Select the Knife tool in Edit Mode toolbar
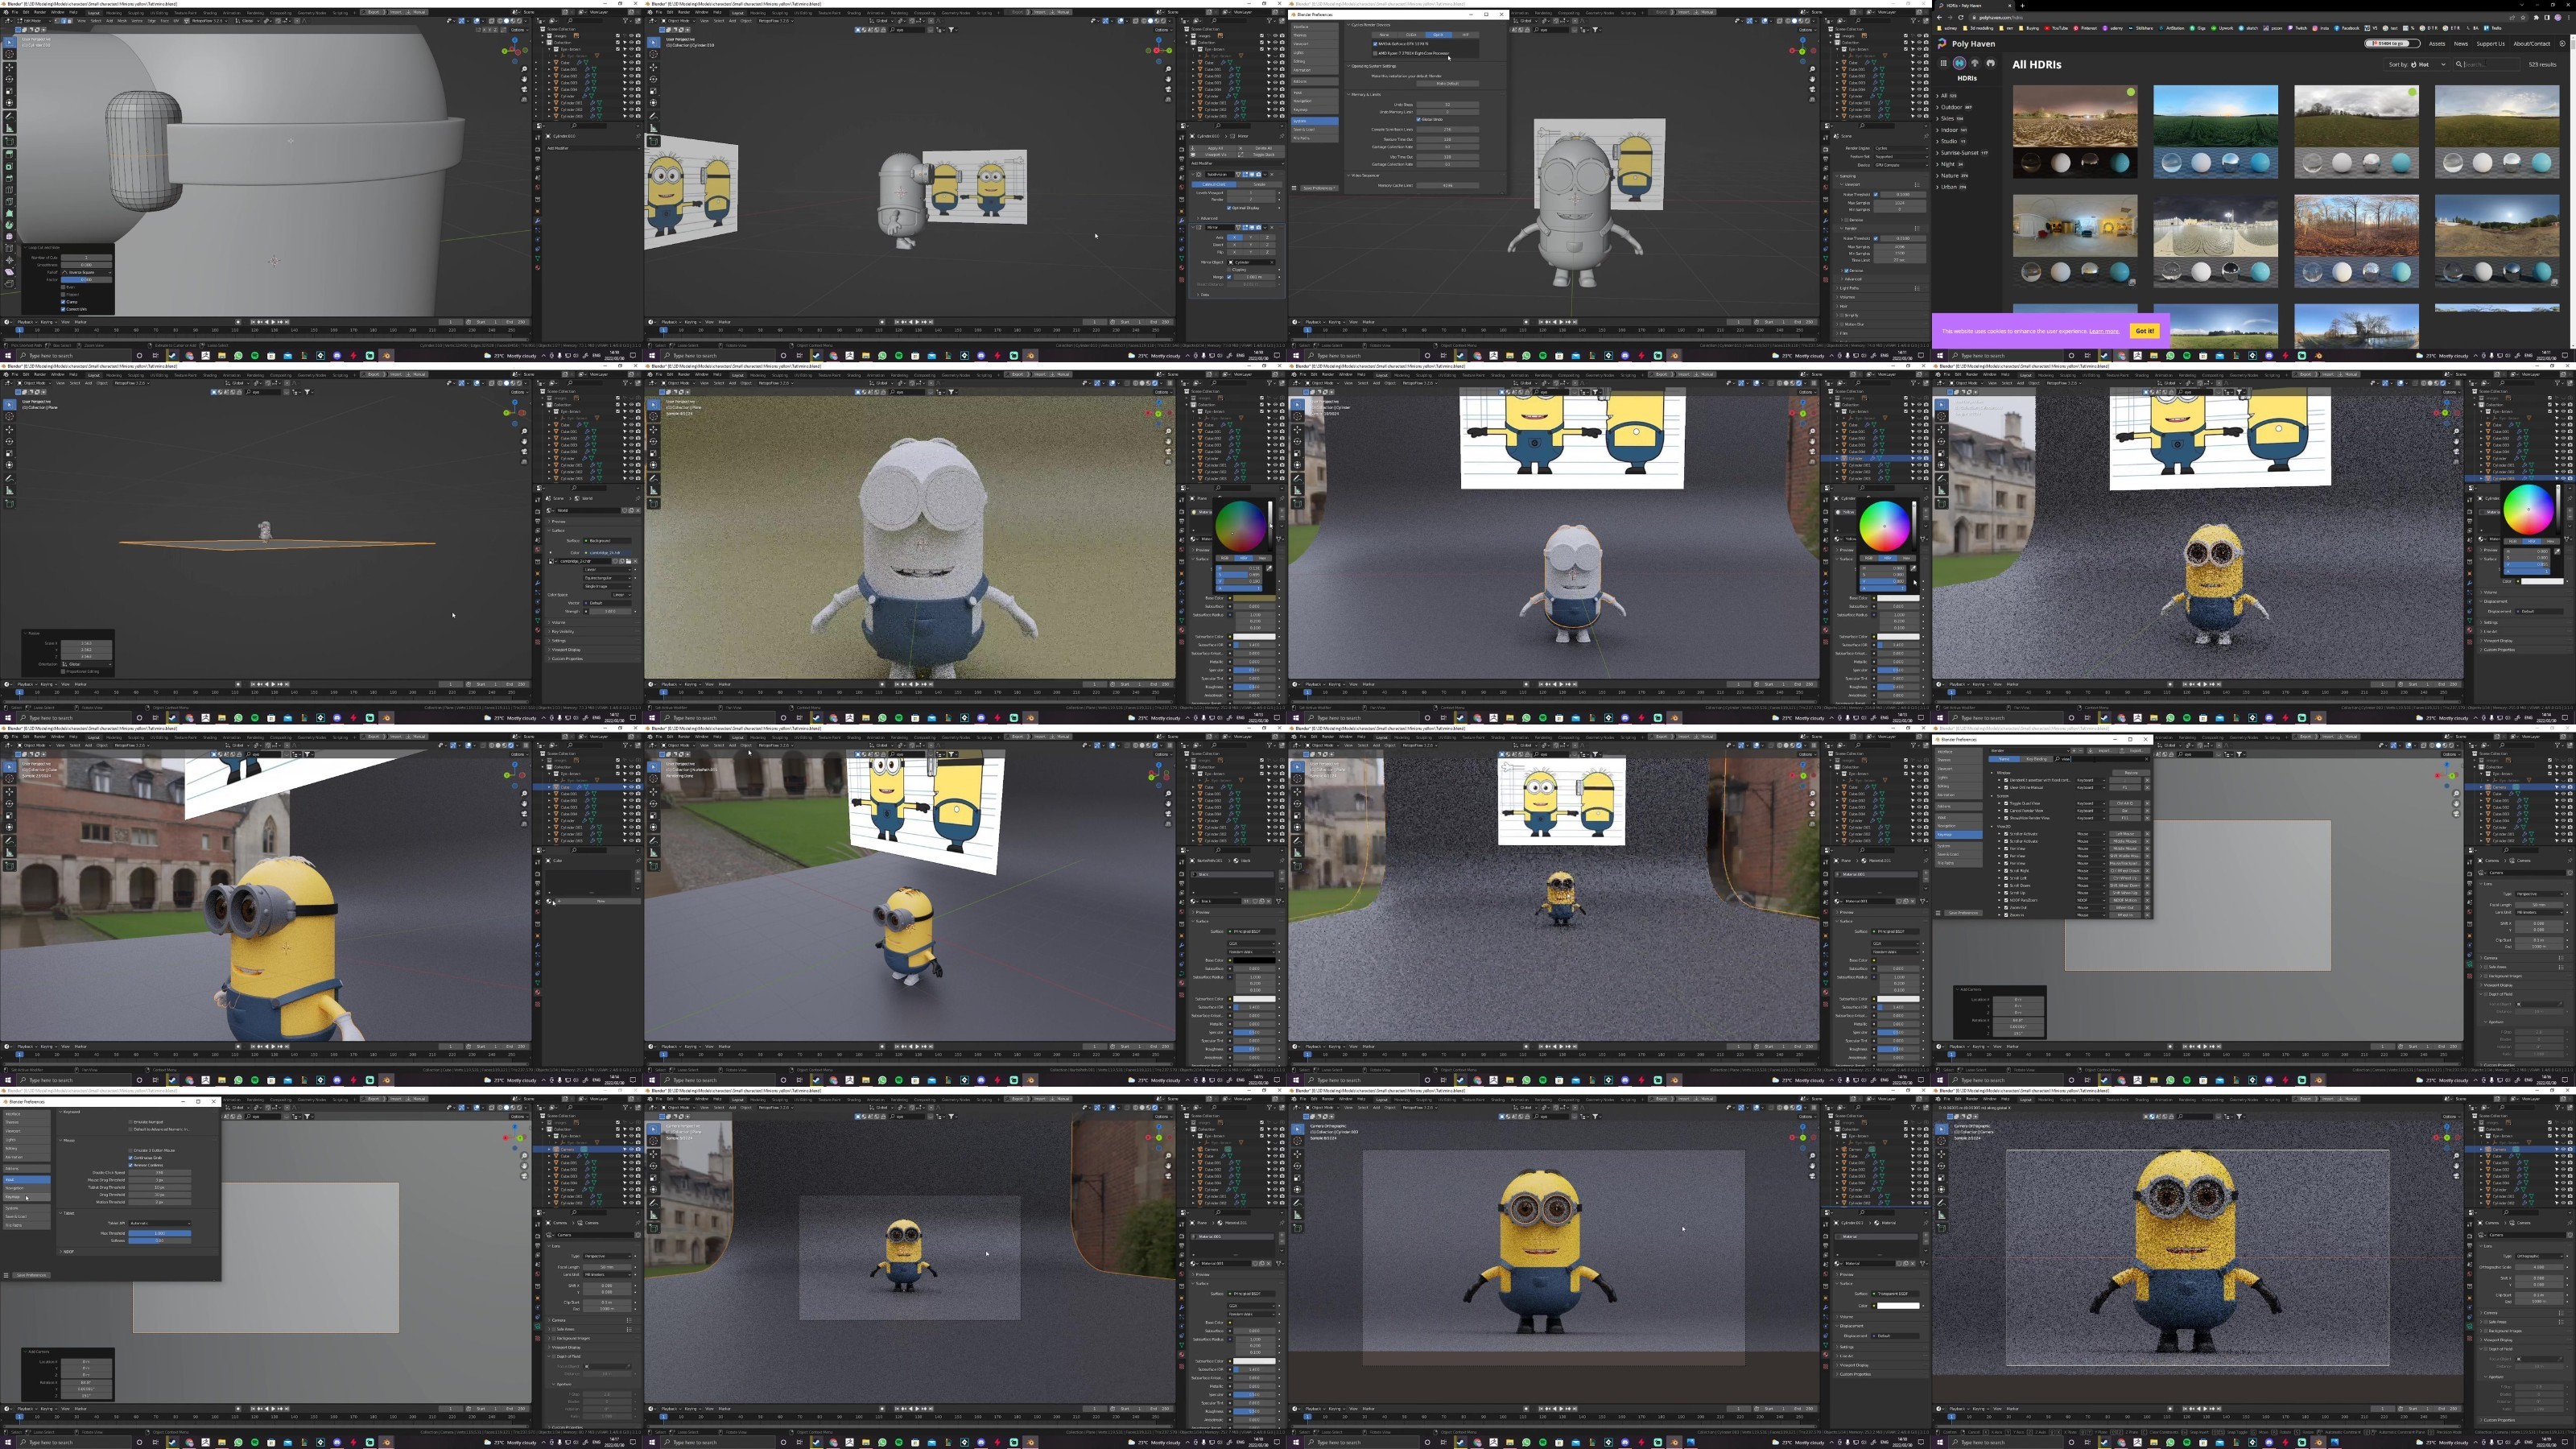Image resolution: width=2576 pixels, height=1449 pixels. (x=9, y=202)
